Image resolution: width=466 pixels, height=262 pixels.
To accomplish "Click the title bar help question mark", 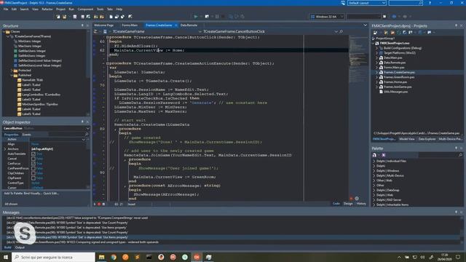I will [x=430, y=3].
